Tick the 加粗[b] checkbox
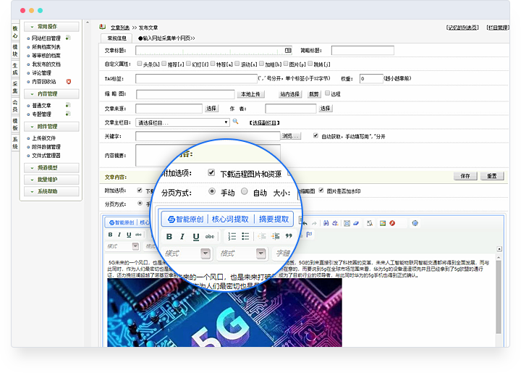Viewport: 521px width, 373px height. point(261,64)
